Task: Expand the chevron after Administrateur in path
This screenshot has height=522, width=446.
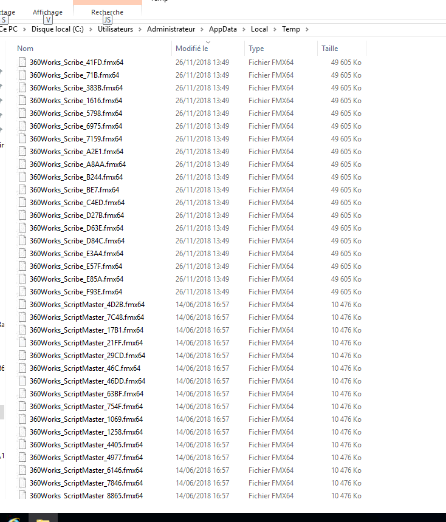Action: coord(202,29)
